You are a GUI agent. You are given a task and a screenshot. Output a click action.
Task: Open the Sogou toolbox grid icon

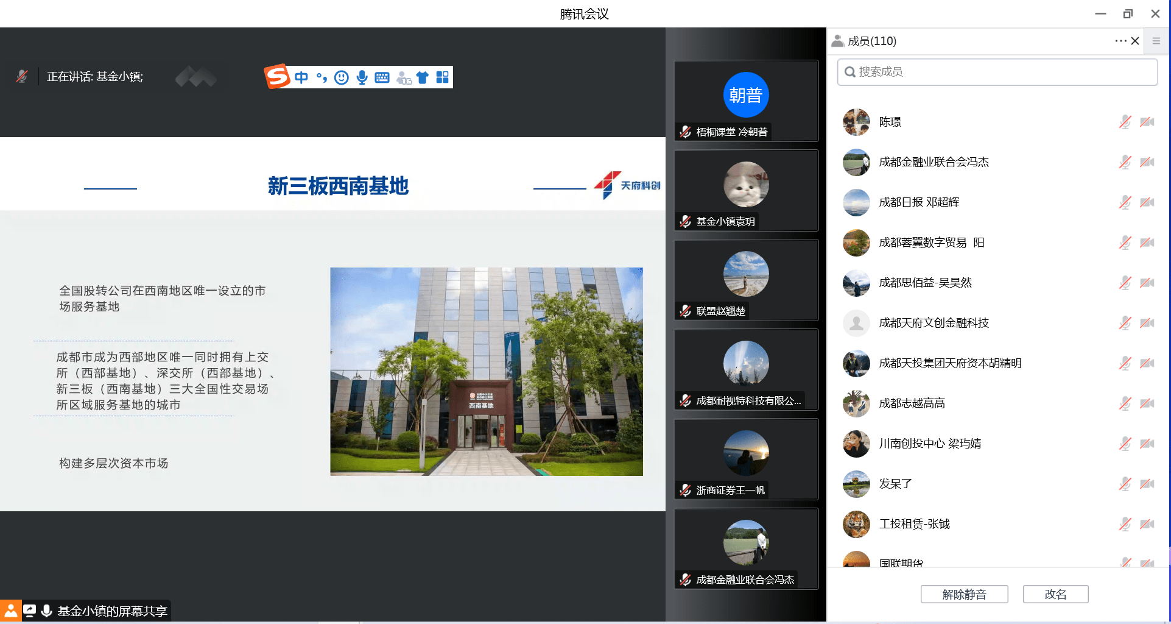443,77
